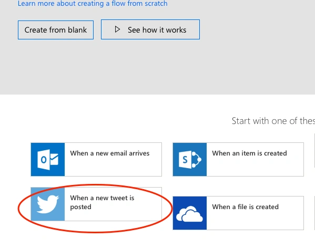Click the Twitter bird icon
Screen dimensions: 315x248
click(48, 204)
